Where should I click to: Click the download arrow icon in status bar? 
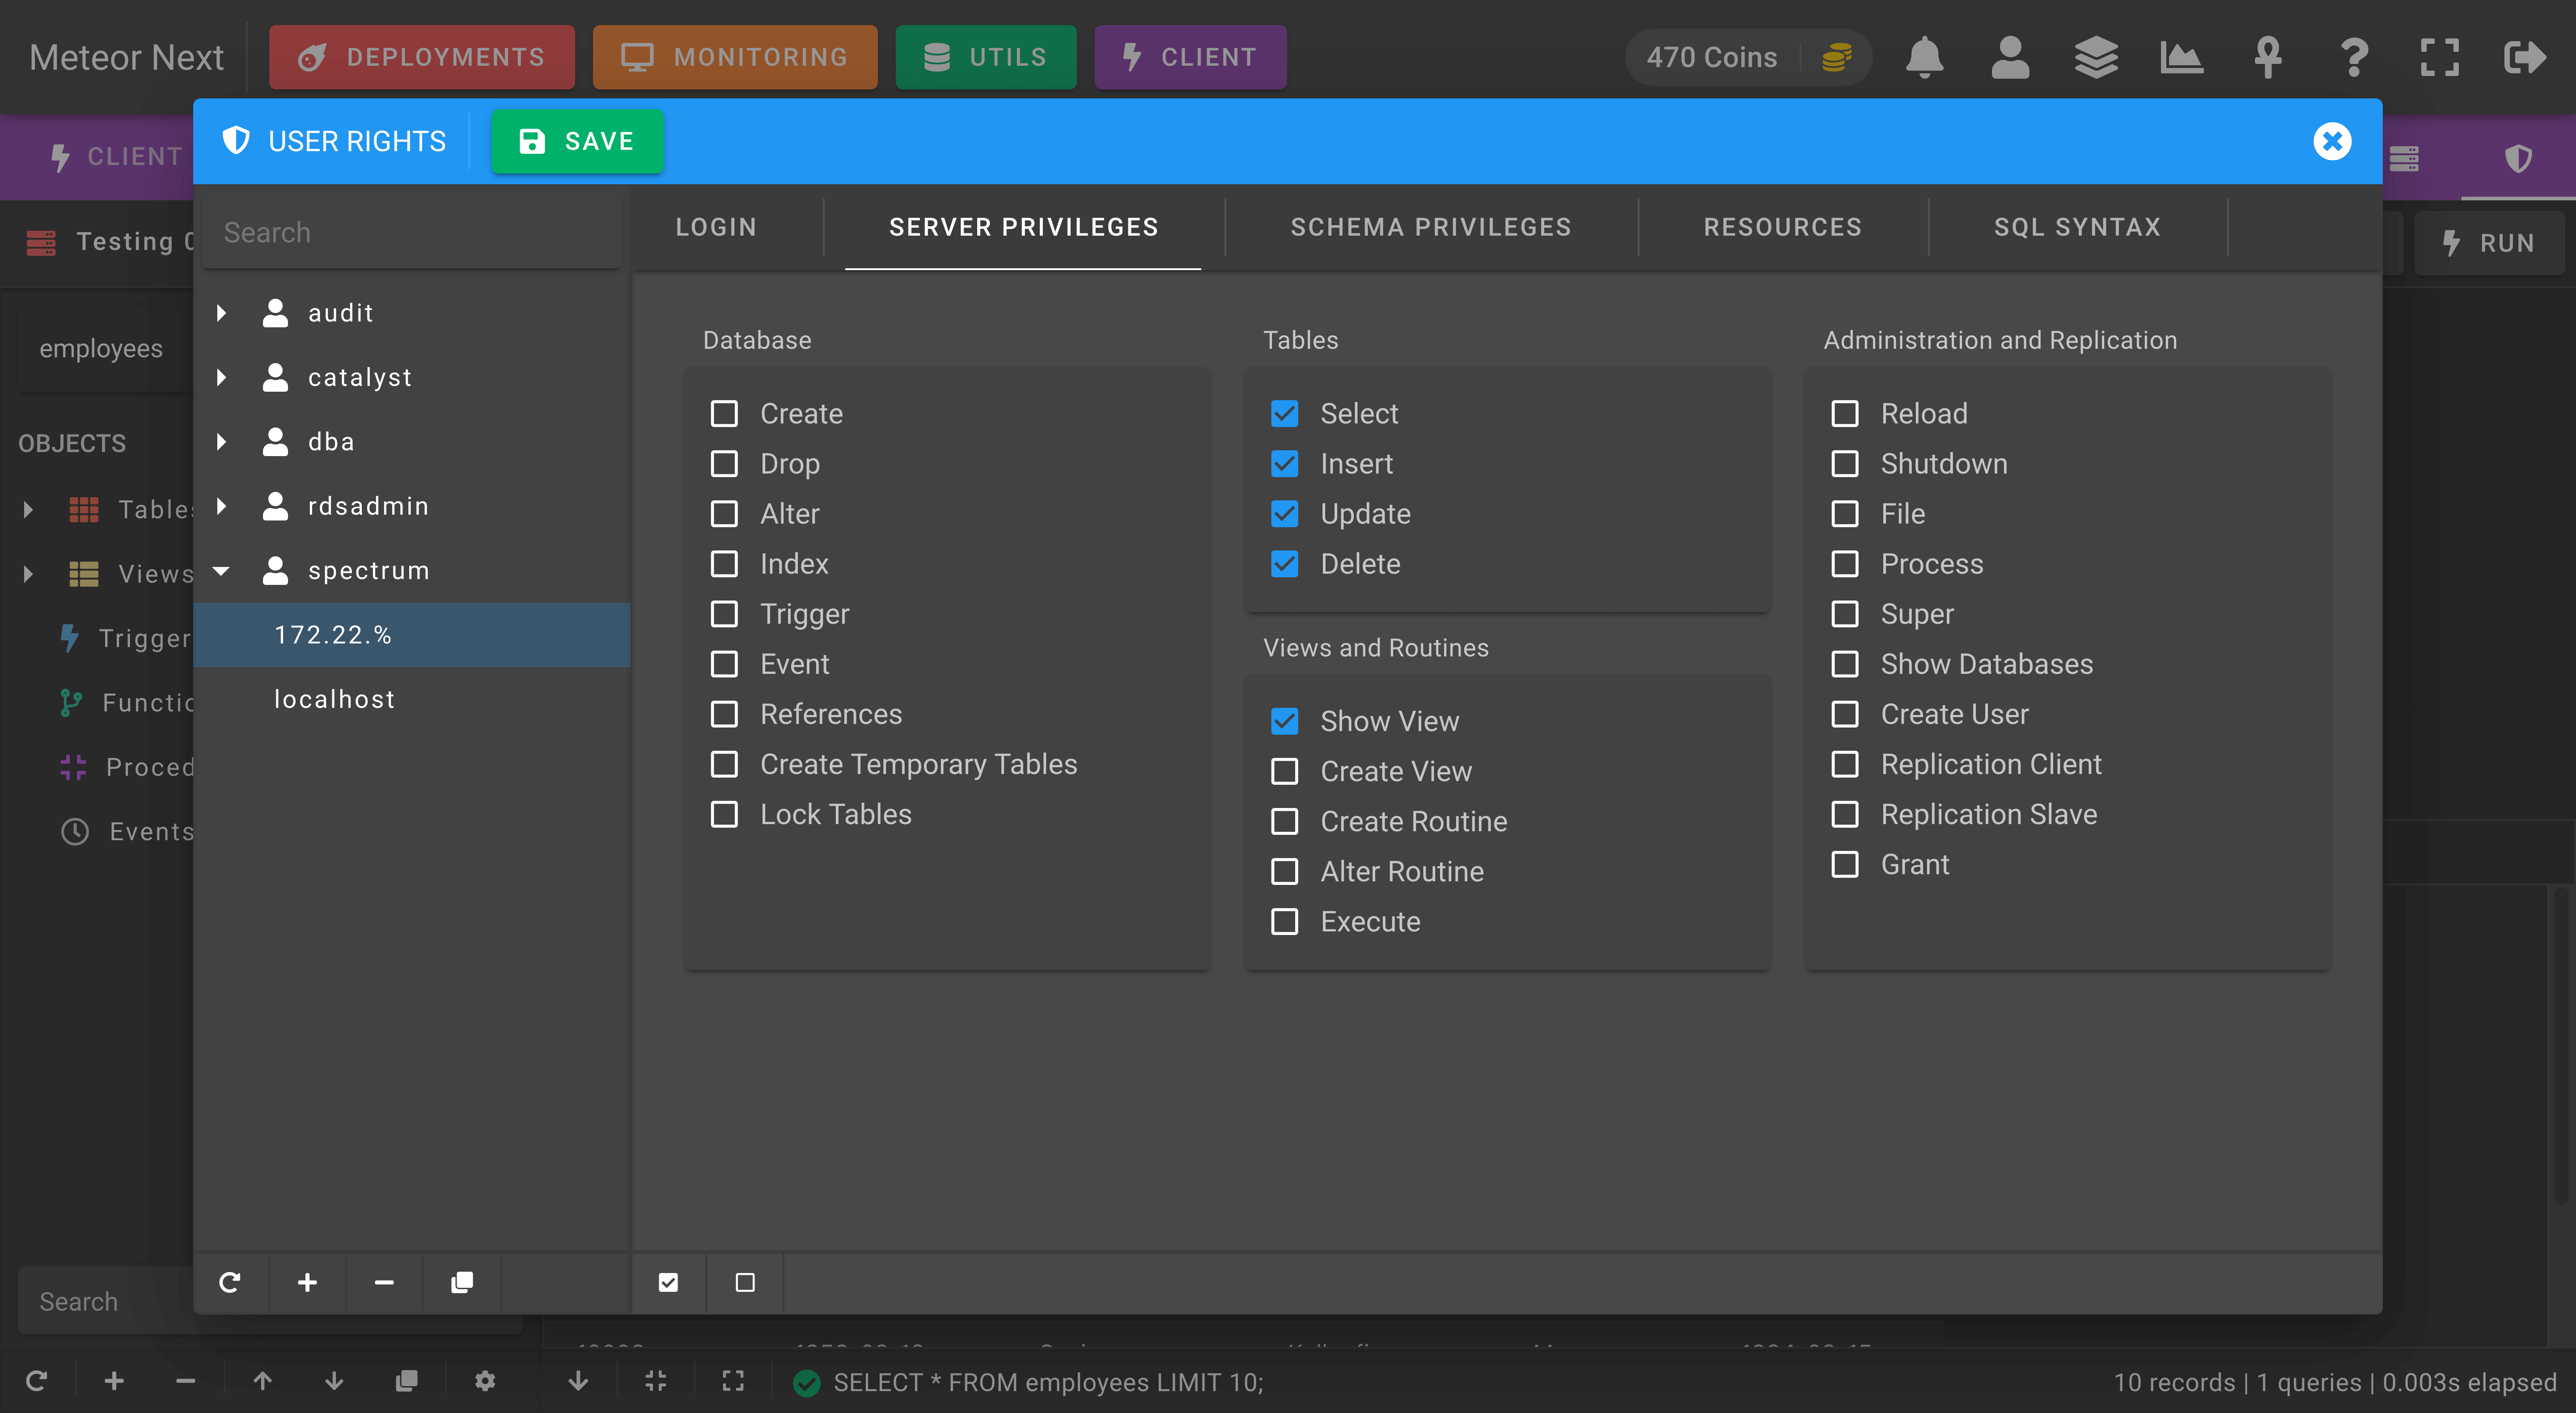click(578, 1381)
